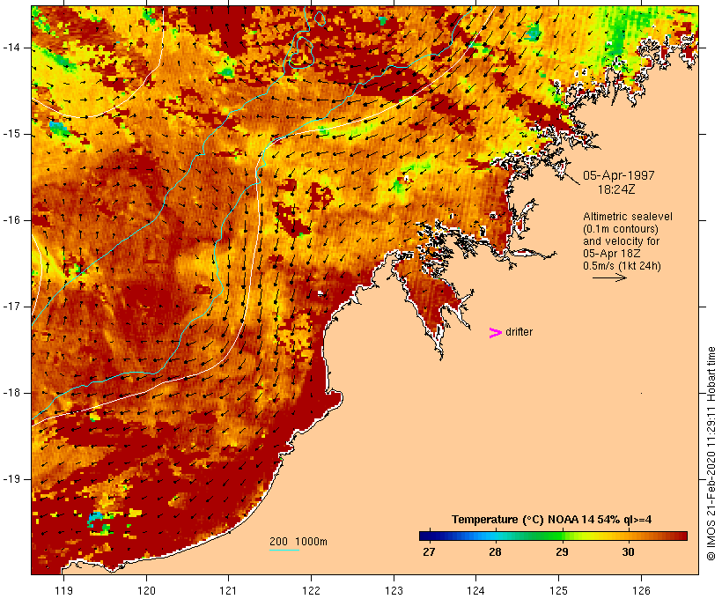Click the '(0.1m contours)' caption line
Viewport: 722px width, 599px height.
(621, 229)
